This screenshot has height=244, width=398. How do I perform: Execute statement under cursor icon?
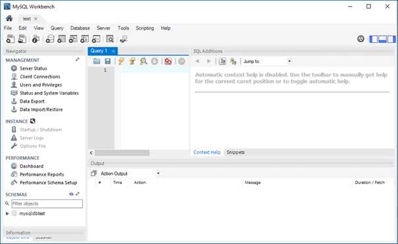click(132, 61)
